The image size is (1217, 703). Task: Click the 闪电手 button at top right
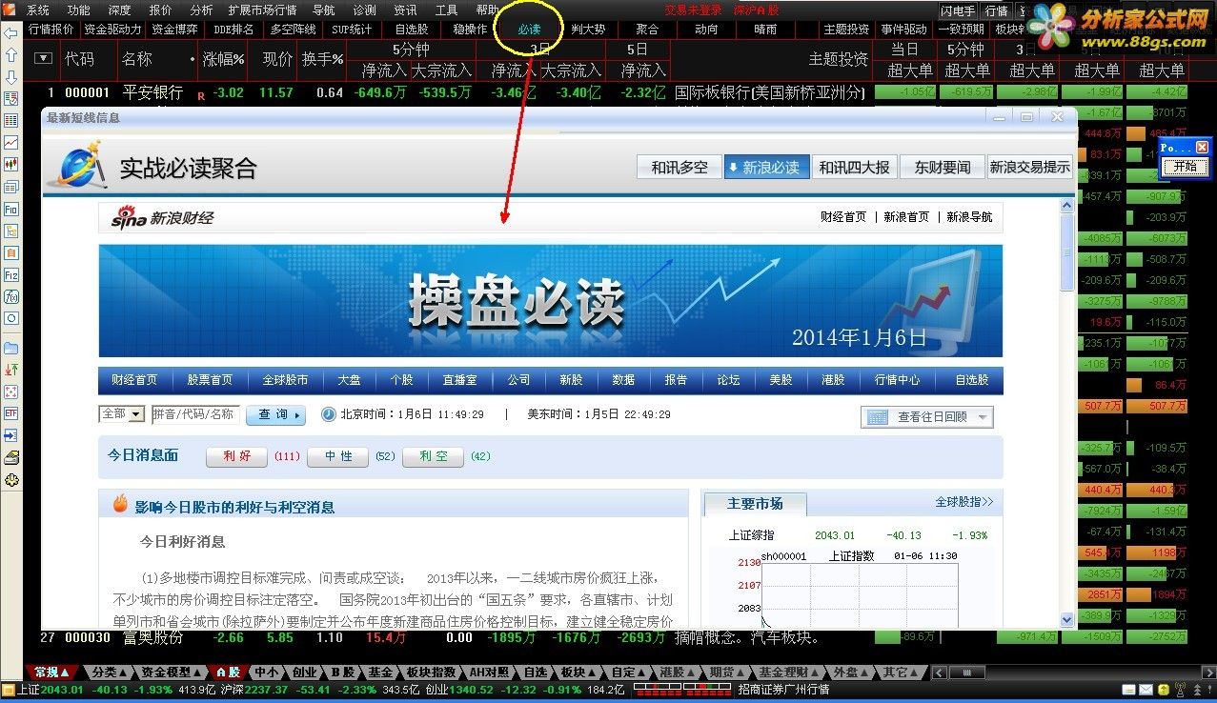click(958, 10)
